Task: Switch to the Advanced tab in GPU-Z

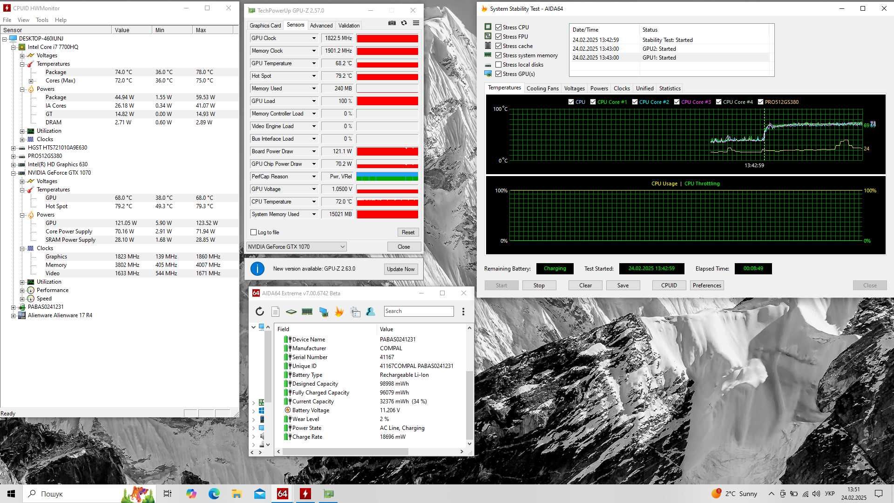Action: click(x=321, y=26)
